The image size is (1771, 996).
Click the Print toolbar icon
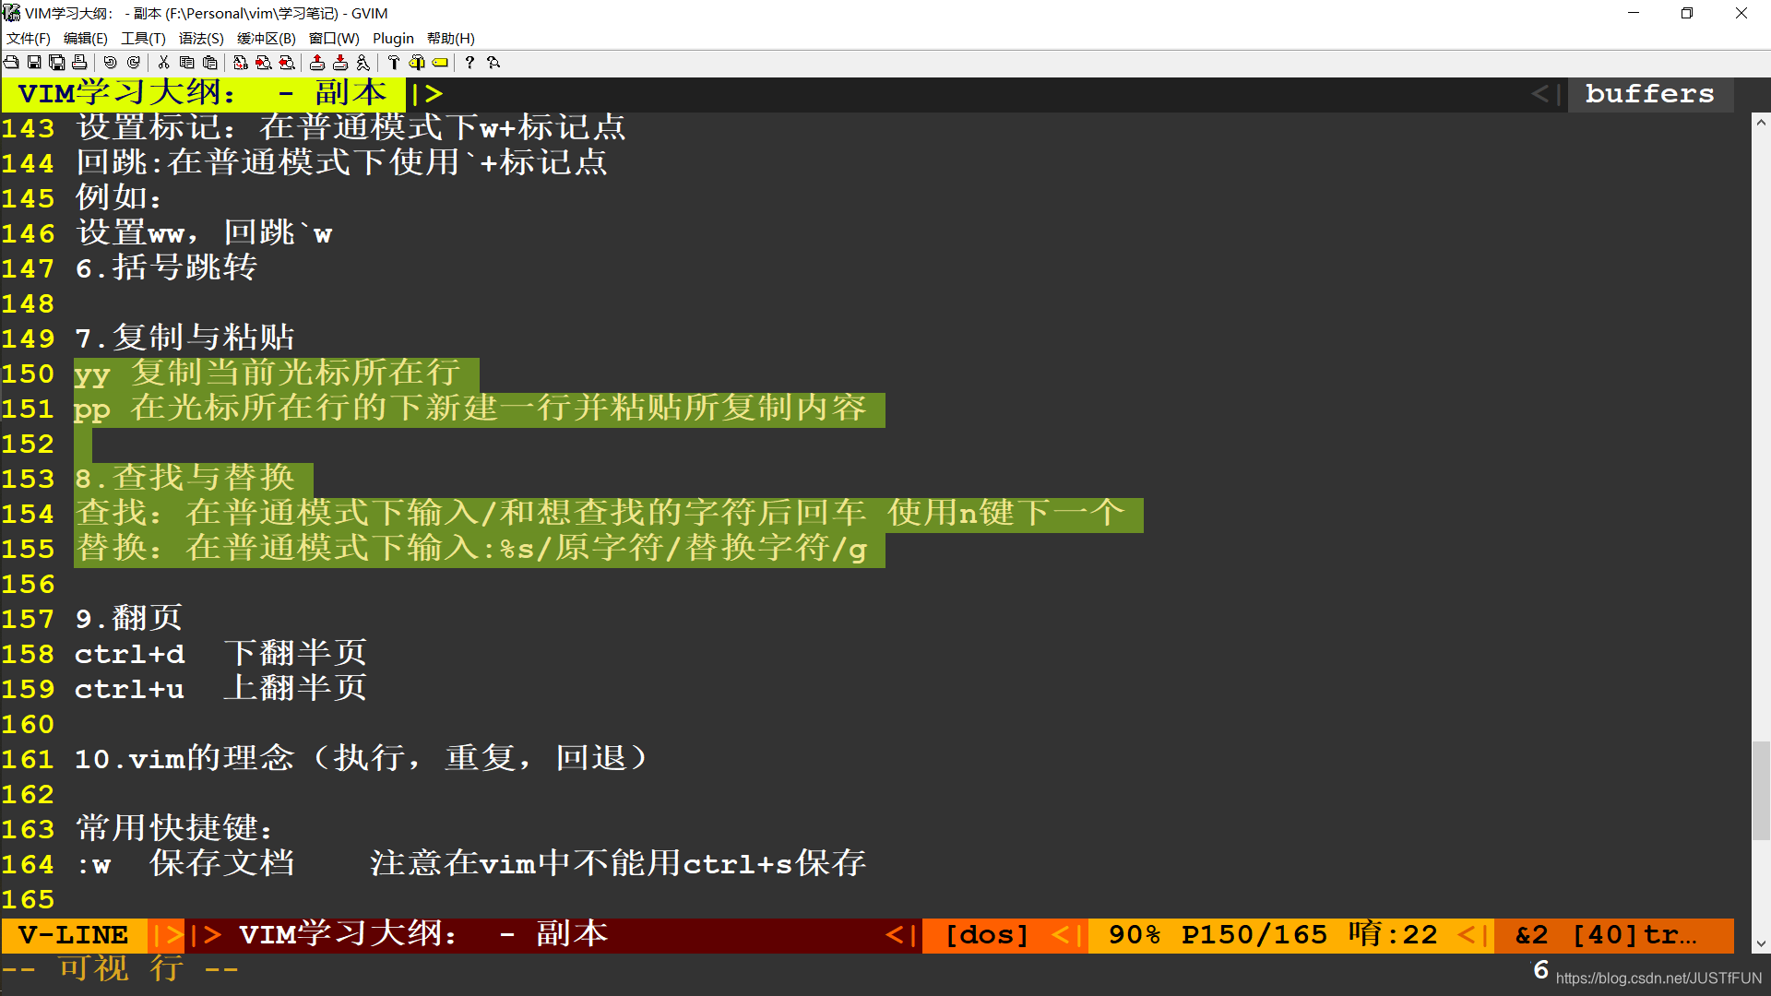pos(79,63)
